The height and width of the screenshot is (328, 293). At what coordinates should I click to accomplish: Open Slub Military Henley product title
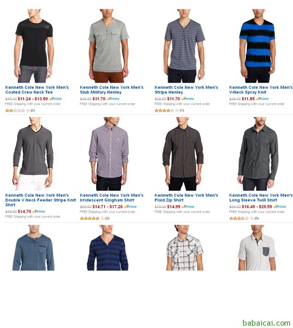pyautogui.click(x=111, y=90)
